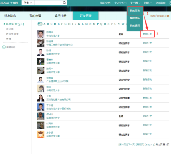The width and height of the screenshot is (171, 154).
Task: Open the 学者 search type dropdown
Action: (x=28, y=3)
